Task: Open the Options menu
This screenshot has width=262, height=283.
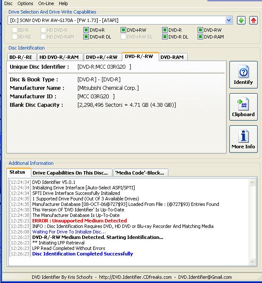Action: pyautogui.click(x=25, y=3)
